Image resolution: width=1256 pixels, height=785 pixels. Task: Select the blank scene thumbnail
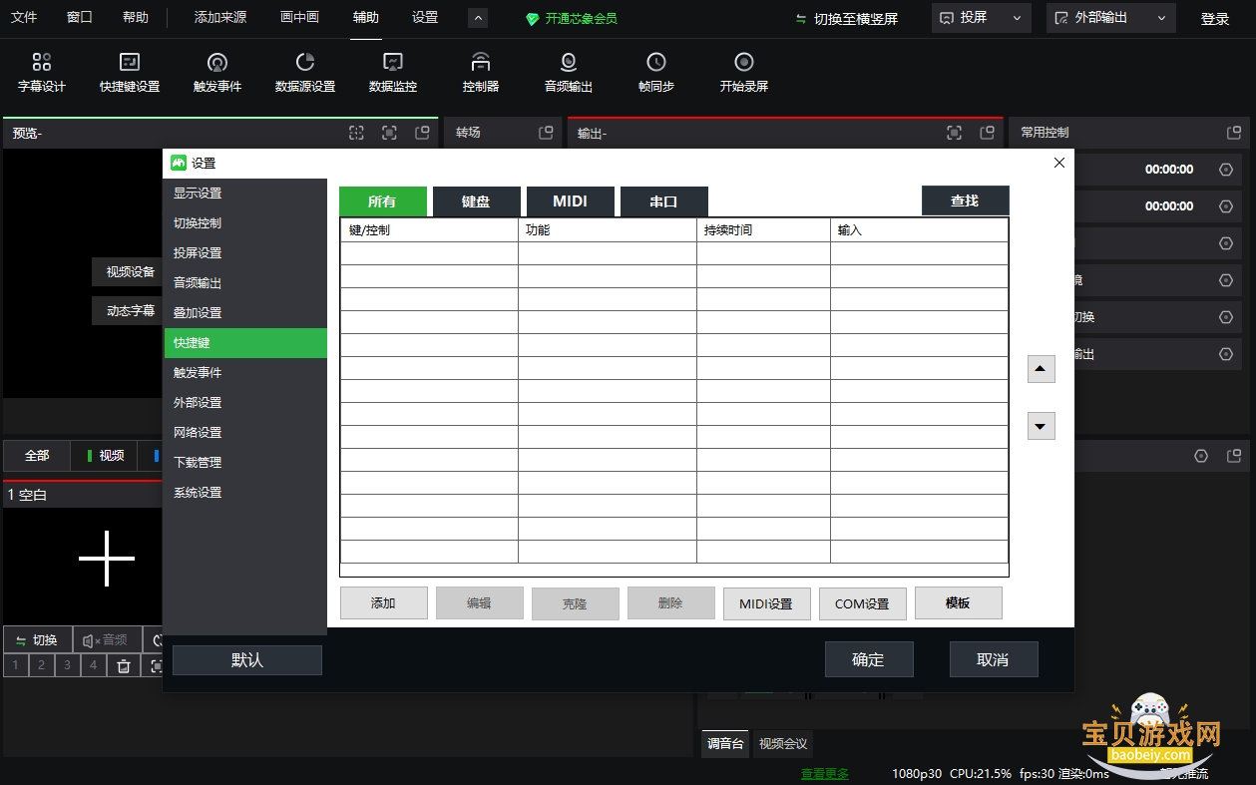(x=83, y=552)
